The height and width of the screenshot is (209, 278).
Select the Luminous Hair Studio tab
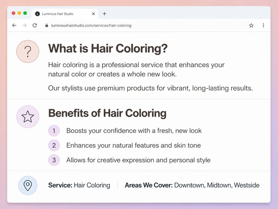pos(65,14)
